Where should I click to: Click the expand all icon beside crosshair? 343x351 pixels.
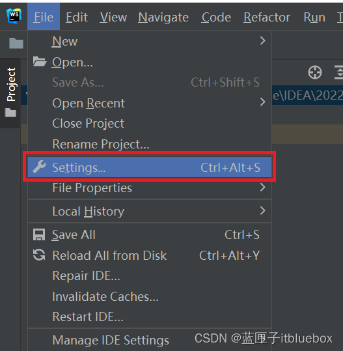coord(338,72)
